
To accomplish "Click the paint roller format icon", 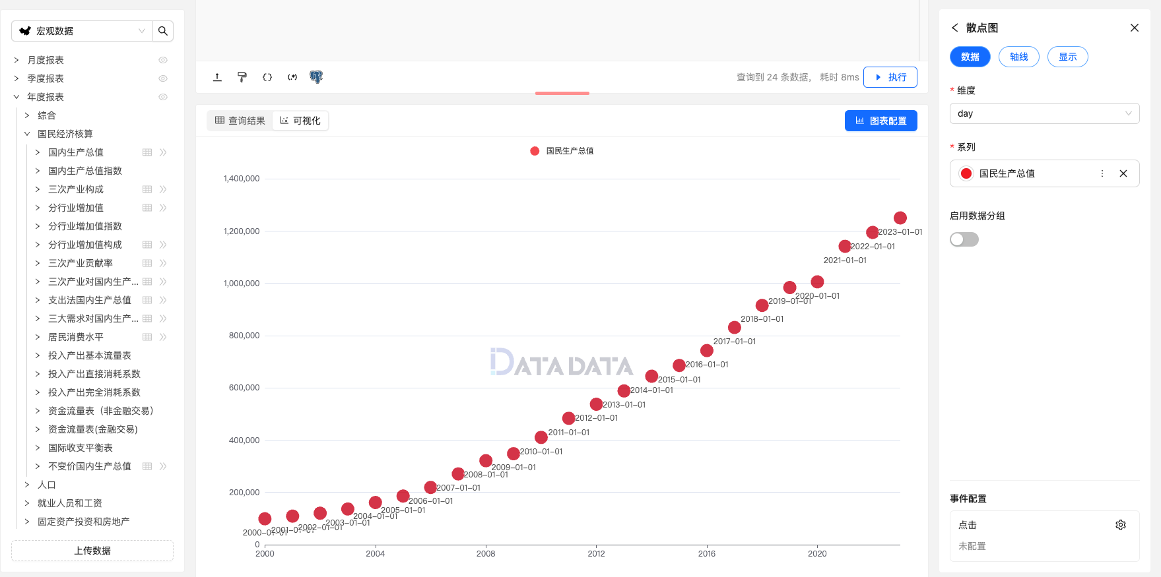I will (242, 77).
